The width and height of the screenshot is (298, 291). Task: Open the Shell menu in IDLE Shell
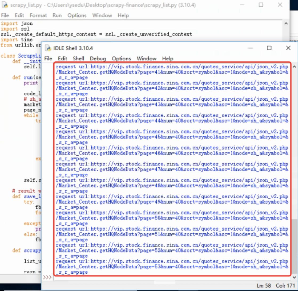click(x=78, y=58)
